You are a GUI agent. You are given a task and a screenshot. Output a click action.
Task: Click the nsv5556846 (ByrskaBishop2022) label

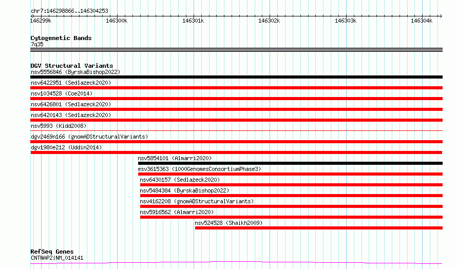point(75,72)
